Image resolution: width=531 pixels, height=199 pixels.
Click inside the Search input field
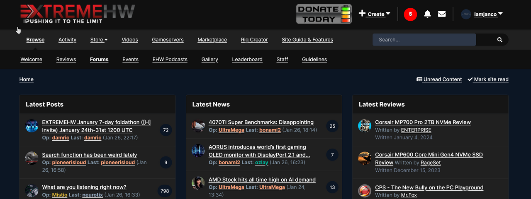click(424, 40)
